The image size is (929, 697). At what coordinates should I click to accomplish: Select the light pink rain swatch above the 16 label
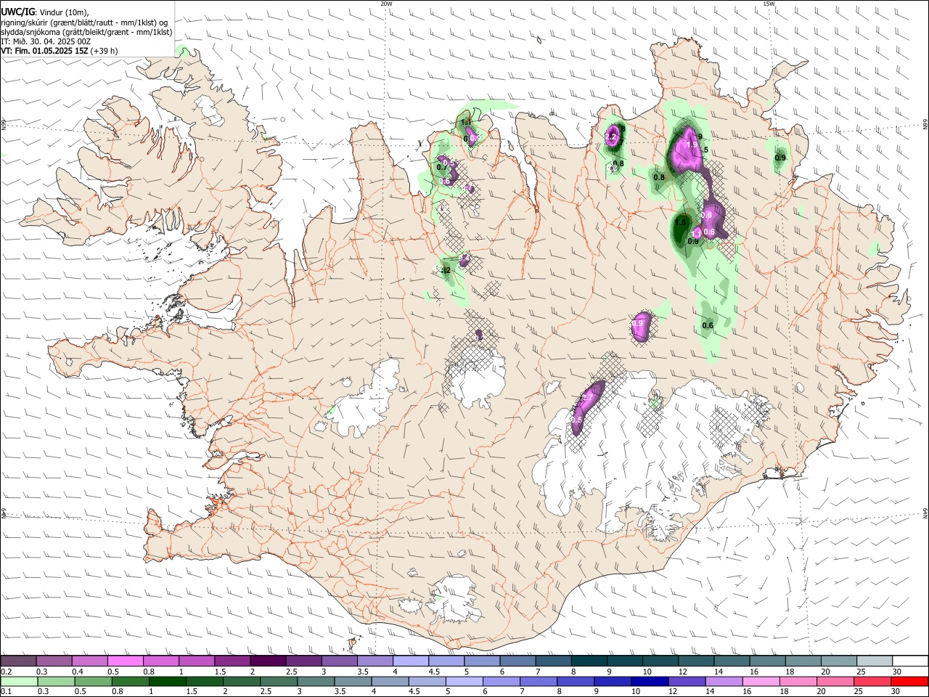[761, 681]
